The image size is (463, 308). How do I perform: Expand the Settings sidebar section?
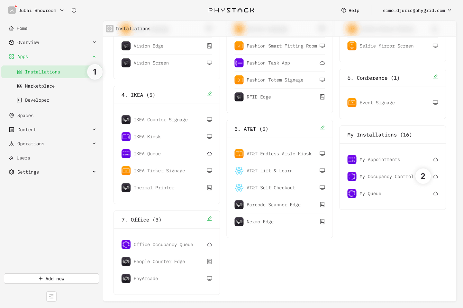[94, 172]
